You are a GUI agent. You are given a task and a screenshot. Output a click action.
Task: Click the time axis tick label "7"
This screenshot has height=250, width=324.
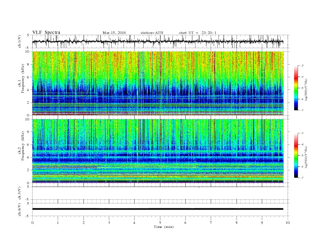pyautogui.click(x=211, y=223)
